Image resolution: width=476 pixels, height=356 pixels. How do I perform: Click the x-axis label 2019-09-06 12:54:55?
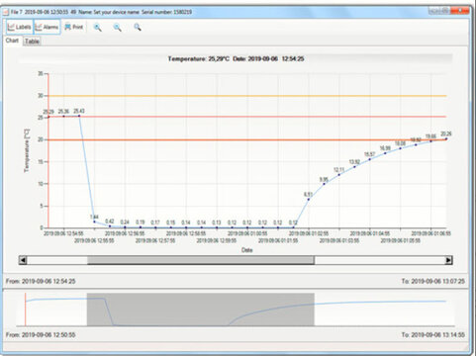63,233
